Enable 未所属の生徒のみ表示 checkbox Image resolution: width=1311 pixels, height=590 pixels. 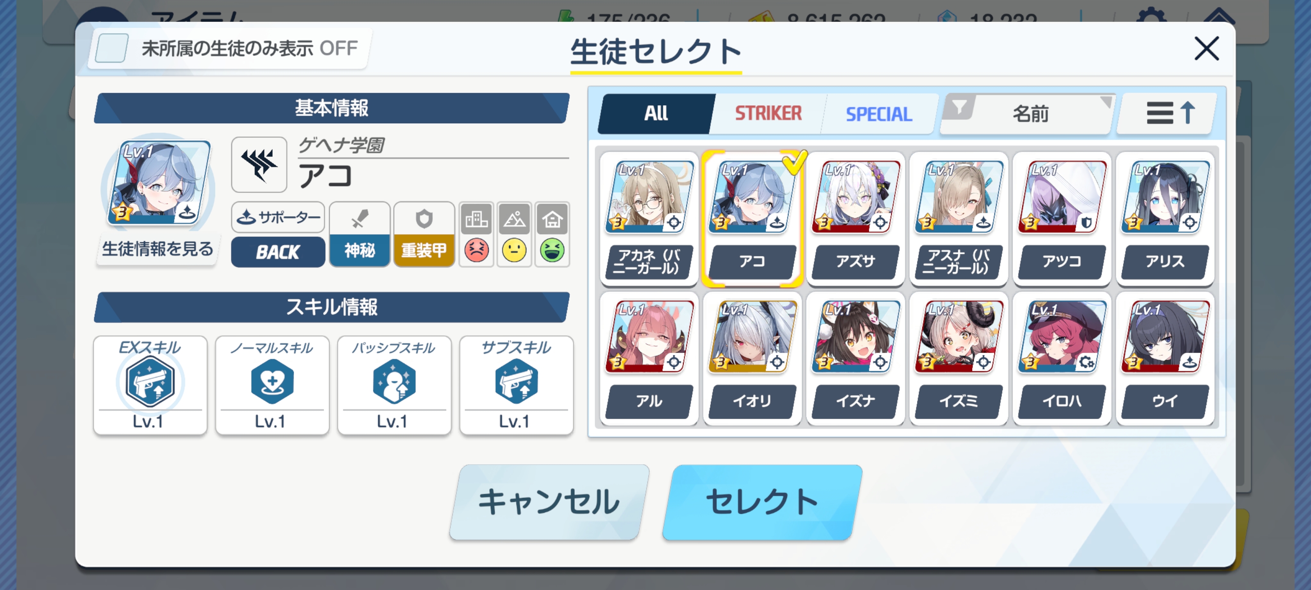coord(111,48)
